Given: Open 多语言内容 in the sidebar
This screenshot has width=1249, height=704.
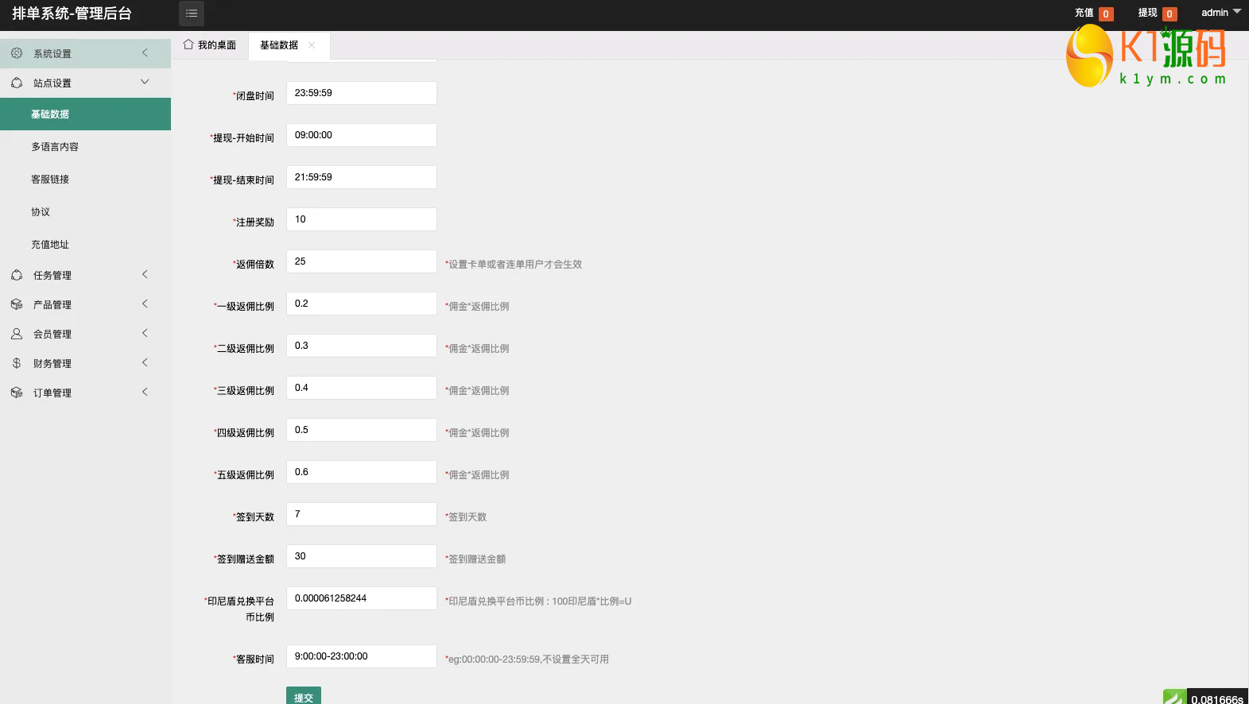Looking at the screenshot, I should [86, 146].
